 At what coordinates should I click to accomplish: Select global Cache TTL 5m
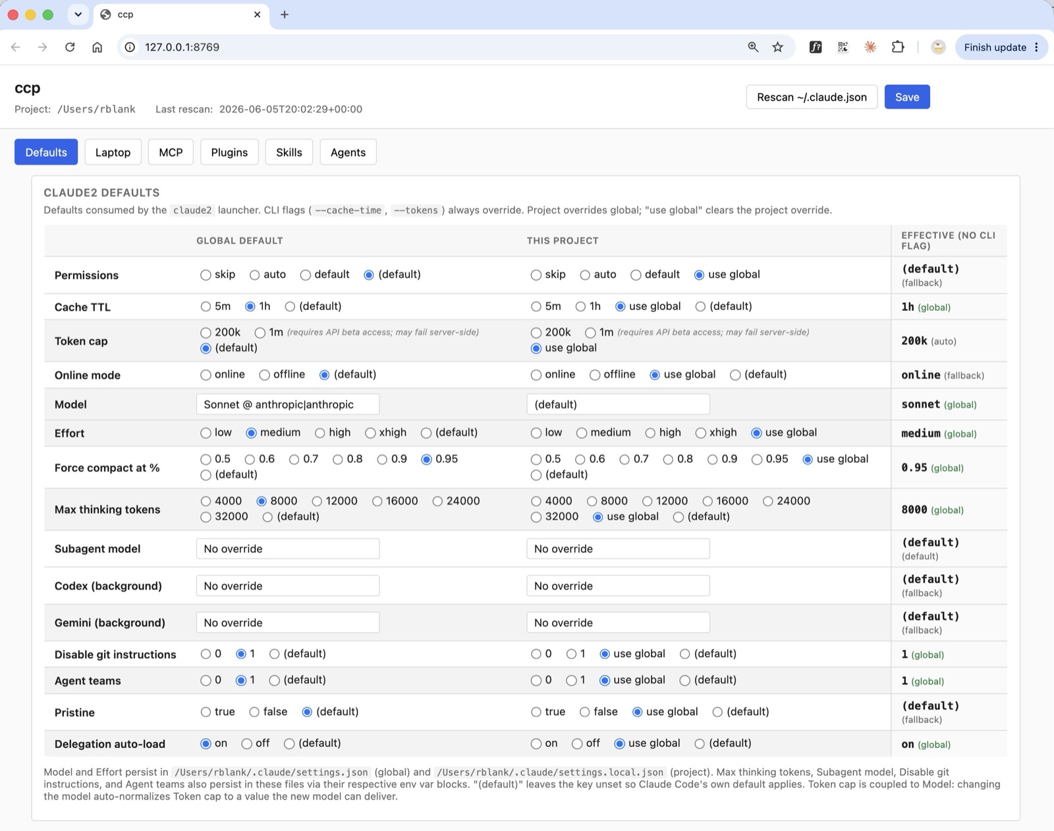[206, 307]
